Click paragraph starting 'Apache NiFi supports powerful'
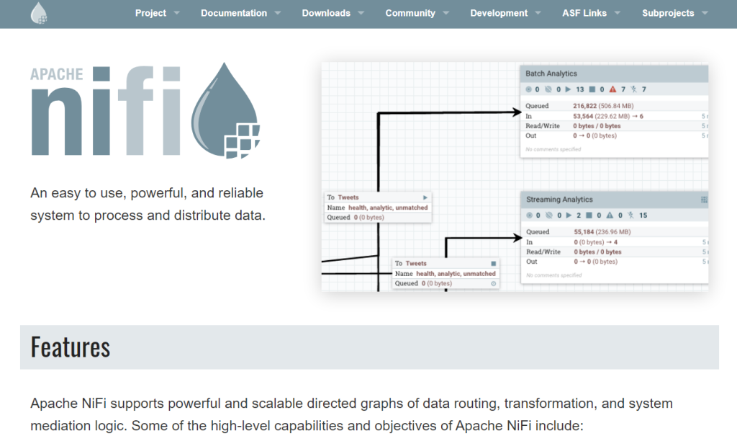 click(x=351, y=414)
